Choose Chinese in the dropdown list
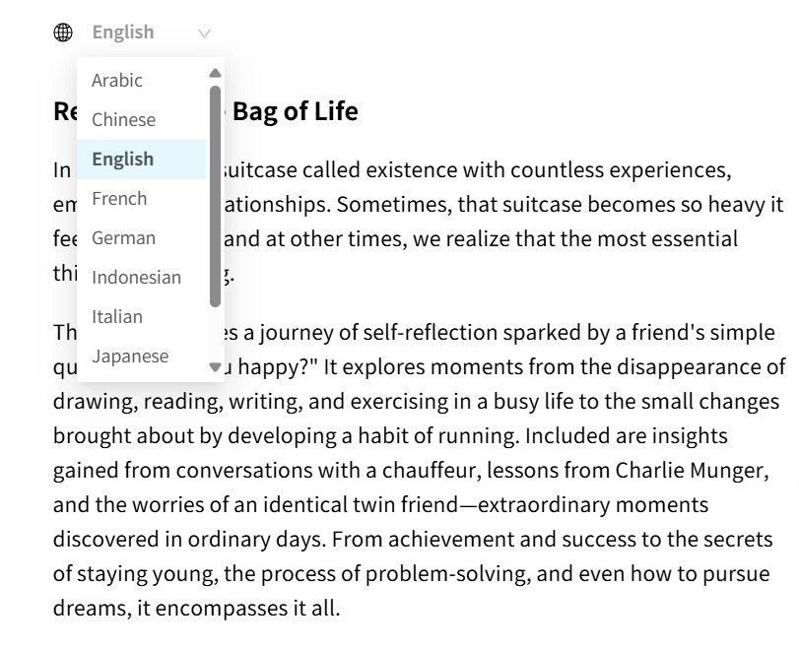This screenshot has width=799, height=649. (x=142, y=120)
